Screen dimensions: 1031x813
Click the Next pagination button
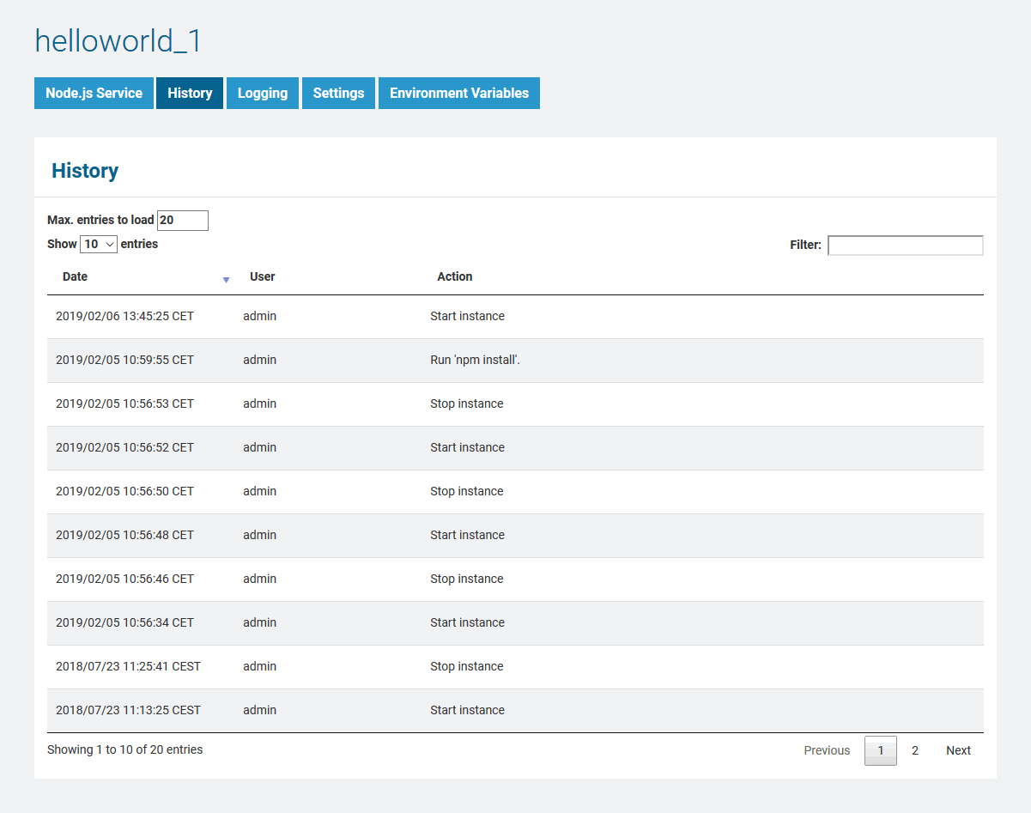958,750
